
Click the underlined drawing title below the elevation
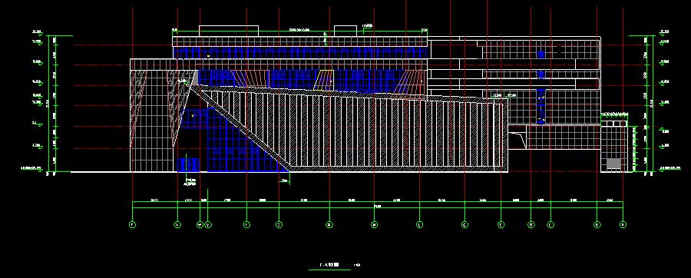tap(329, 265)
